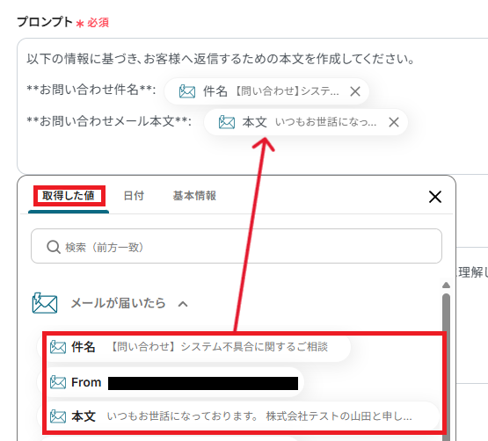Screen dimensions: 488x441
Task: Click the mail icon in the 件名 prompt chip
Action: (x=187, y=91)
